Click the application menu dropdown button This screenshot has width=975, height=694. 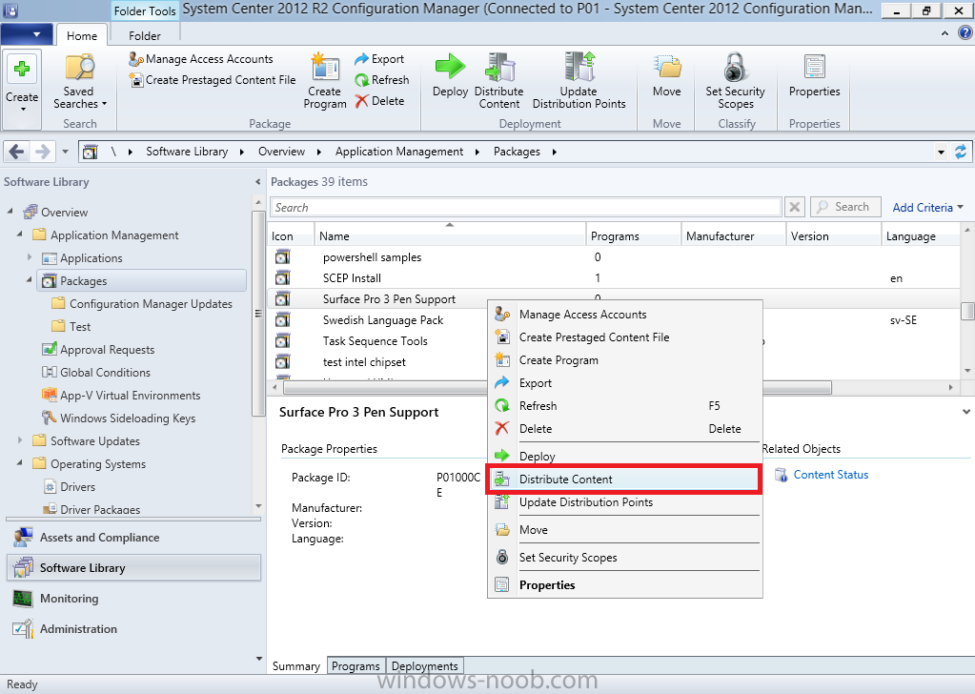[26, 33]
